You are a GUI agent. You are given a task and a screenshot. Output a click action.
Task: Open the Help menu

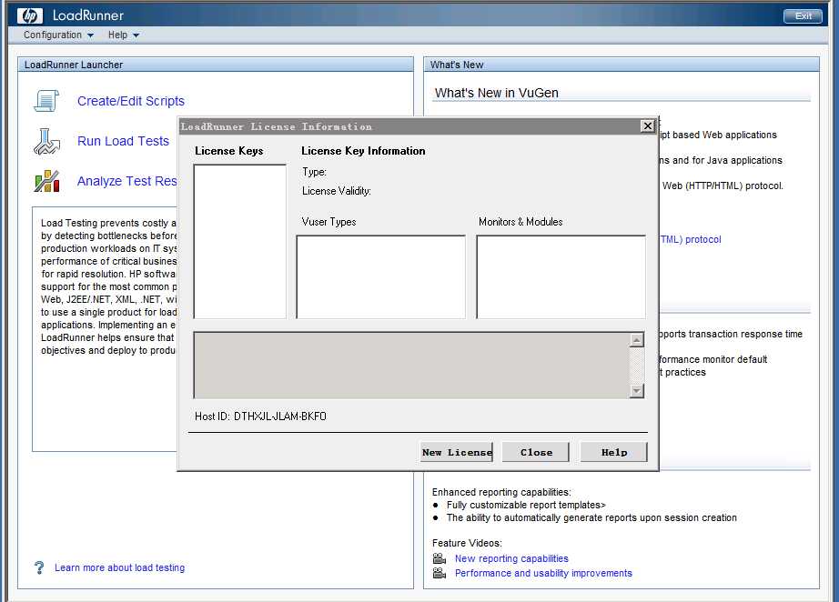[x=117, y=35]
